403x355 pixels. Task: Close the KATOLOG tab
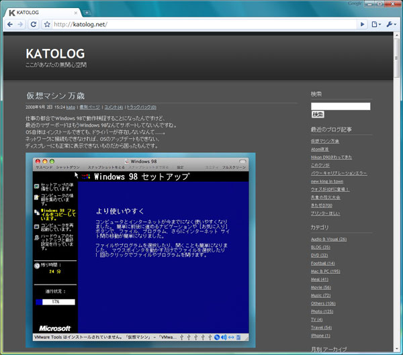pos(75,13)
